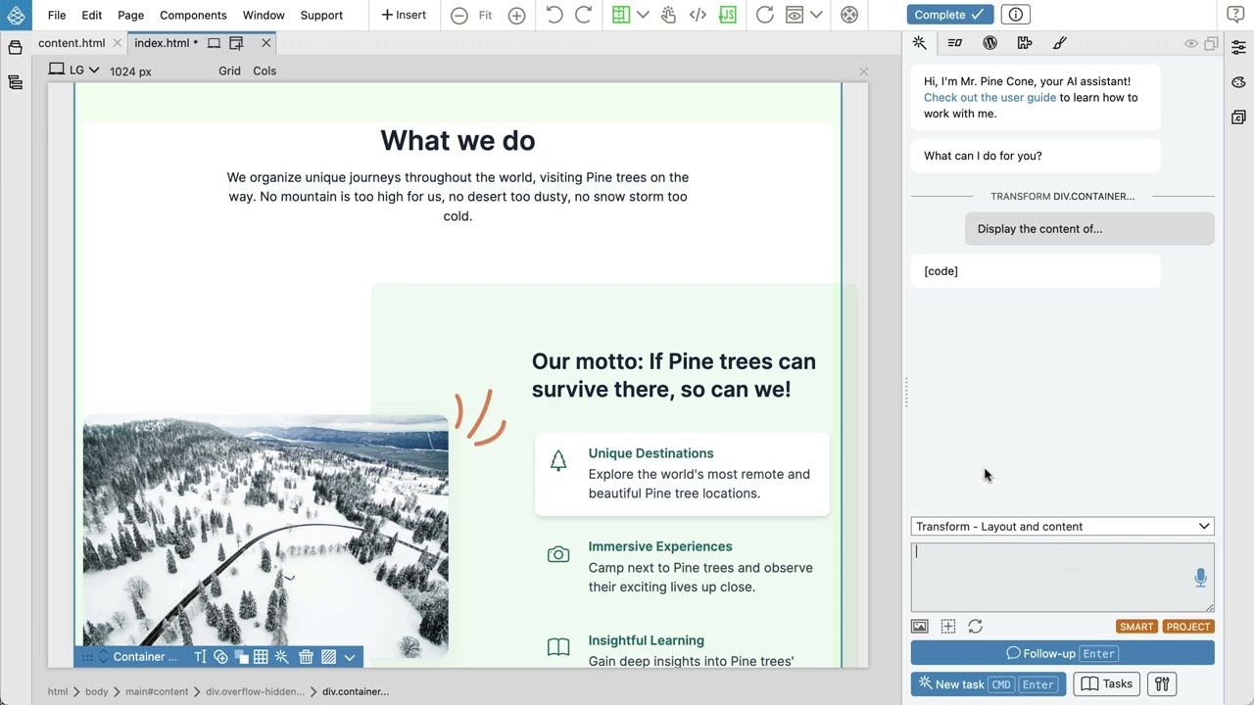
Task: Toggle the PROJECT badge
Action: (x=1188, y=627)
